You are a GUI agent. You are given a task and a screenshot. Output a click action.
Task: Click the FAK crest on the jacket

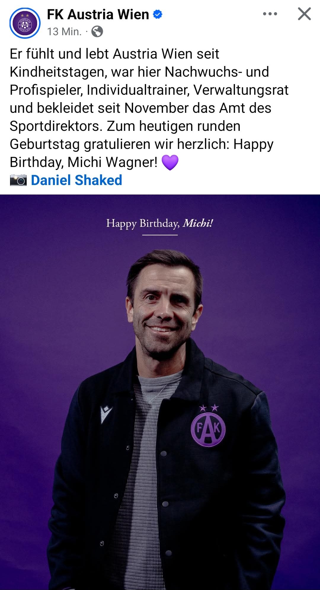pos(208,429)
